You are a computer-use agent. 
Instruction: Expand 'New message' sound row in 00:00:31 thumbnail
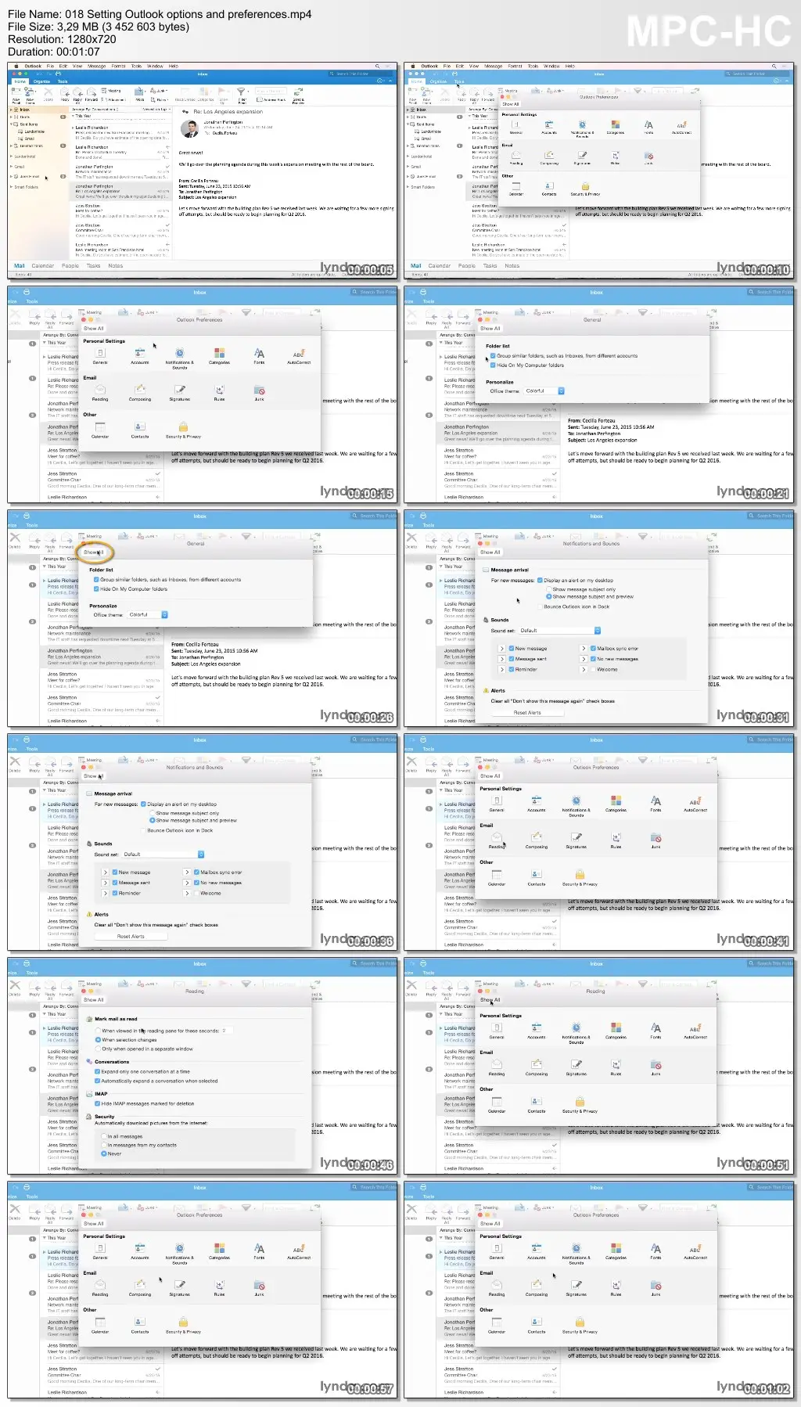(501, 649)
